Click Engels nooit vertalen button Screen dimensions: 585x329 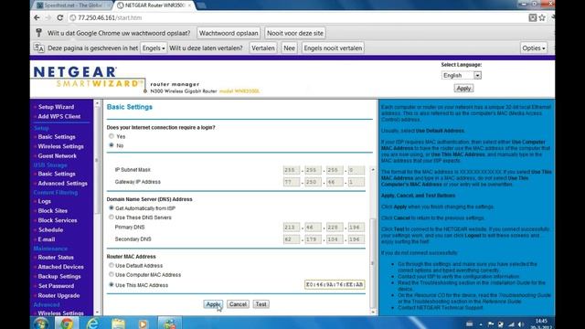click(333, 48)
